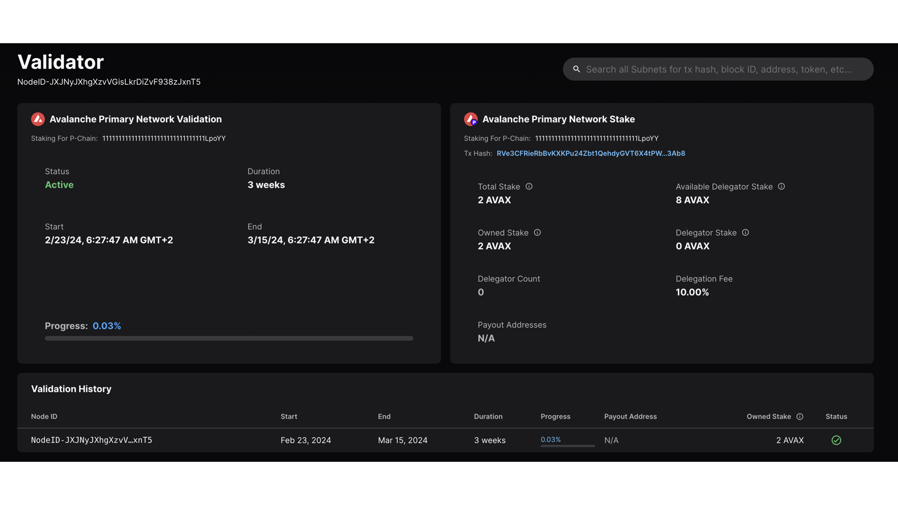
Task: Select the Delegator Count value 0
Action: tap(481, 292)
